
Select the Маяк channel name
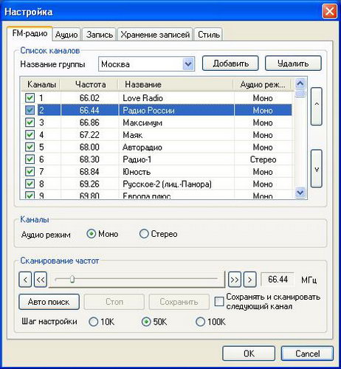[133, 135]
